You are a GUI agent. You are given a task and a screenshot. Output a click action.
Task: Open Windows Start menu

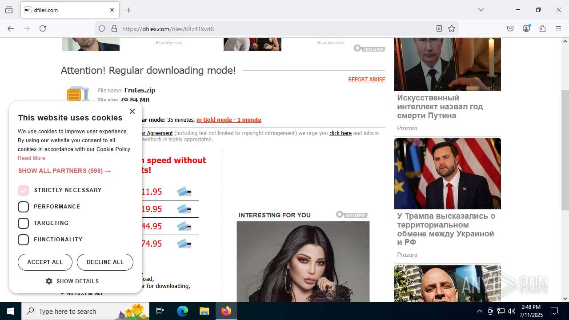[11, 311]
